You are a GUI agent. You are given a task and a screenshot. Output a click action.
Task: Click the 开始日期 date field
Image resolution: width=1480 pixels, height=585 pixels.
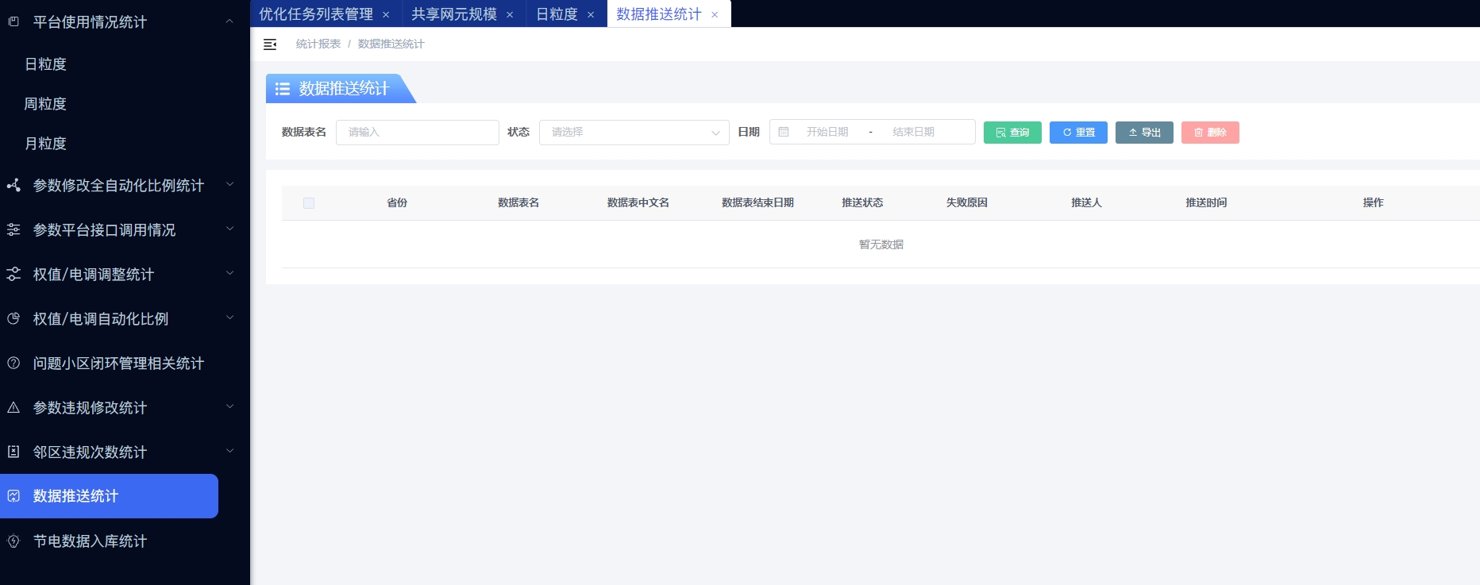(x=827, y=132)
